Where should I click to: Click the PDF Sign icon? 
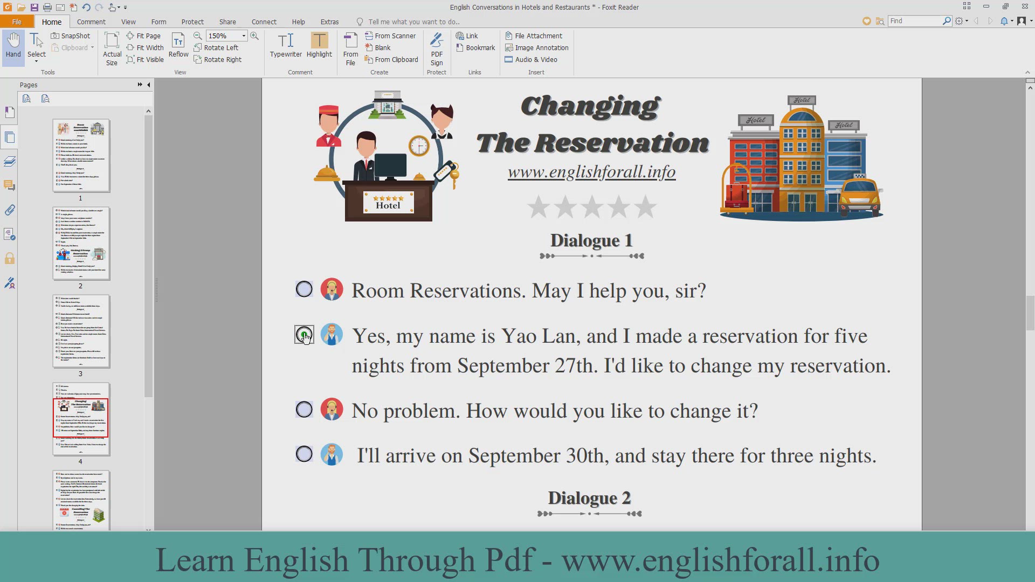(437, 48)
